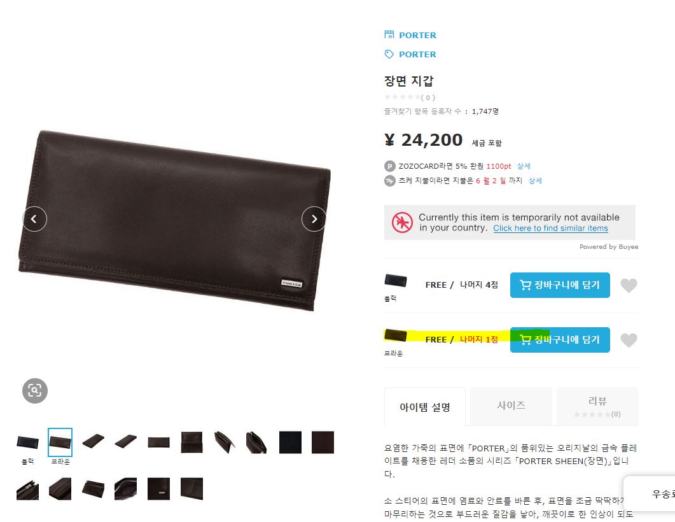Add the black wallet to cart
Viewport: 675px width, 522px height.
pos(560,285)
